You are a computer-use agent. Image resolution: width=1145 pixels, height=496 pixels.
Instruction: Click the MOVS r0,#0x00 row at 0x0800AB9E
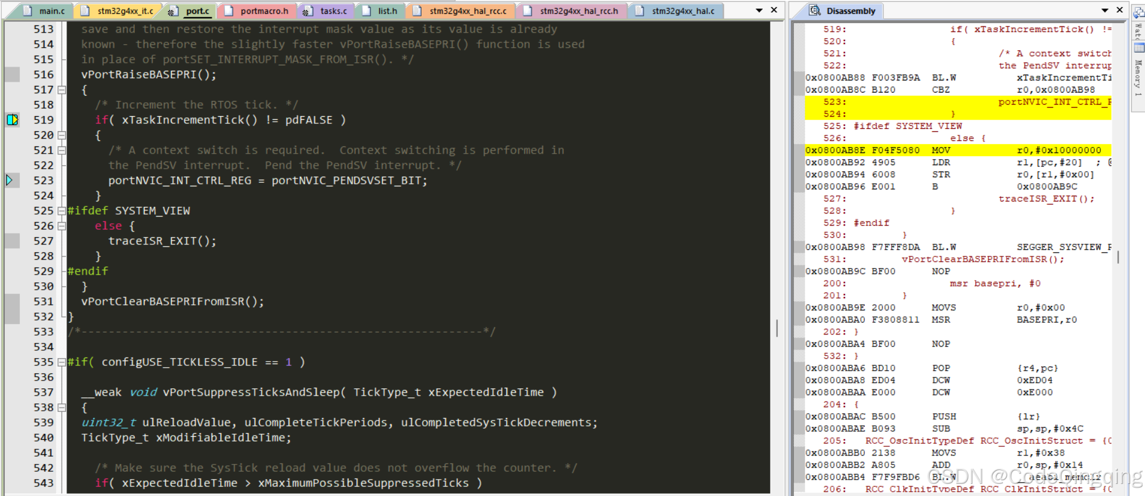click(x=958, y=307)
